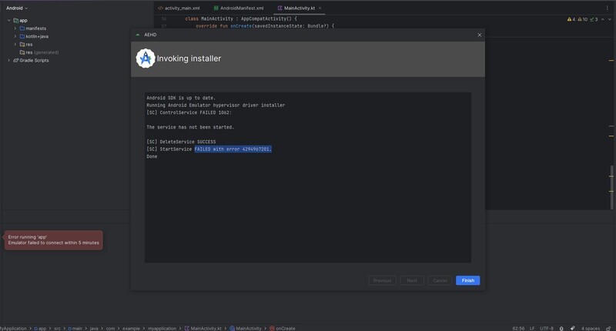Click 'The service has not been started.' line
Image resolution: width=616 pixels, height=331 pixels.
click(190, 127)
